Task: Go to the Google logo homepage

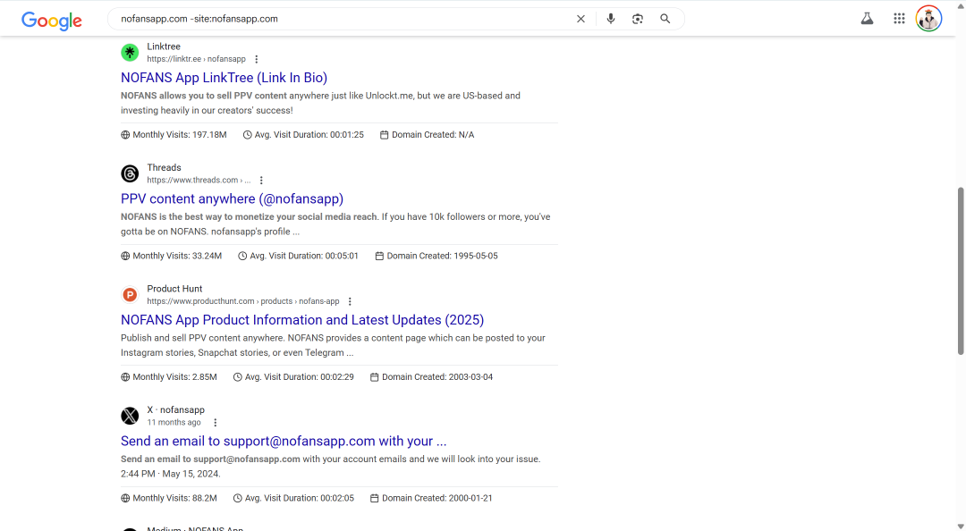Action: tap(52, 21)
